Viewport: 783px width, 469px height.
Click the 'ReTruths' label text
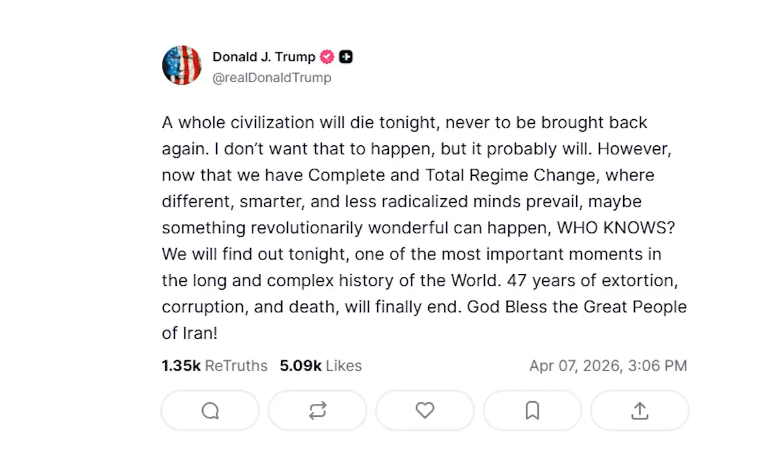(x=236, y=366)
